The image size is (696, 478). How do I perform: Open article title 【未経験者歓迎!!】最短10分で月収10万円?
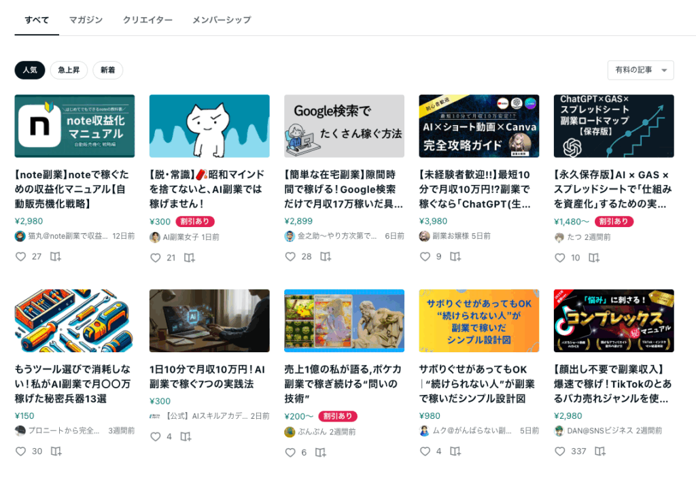pyautogui.click(x=475, y=189)
